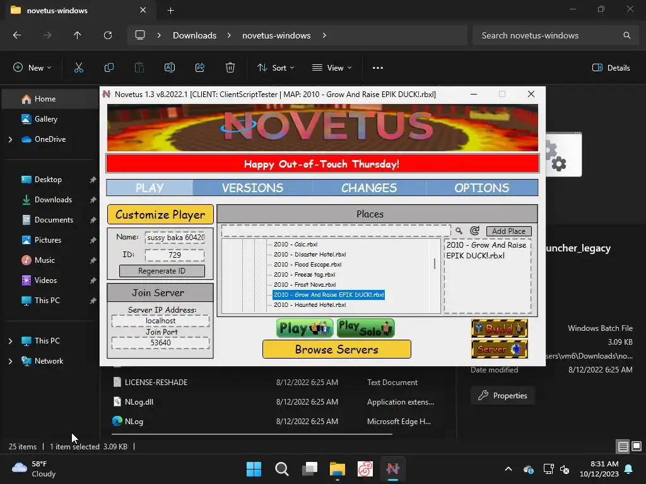Open Browse Servers
Image resolution: width=646 pixels, height=484 pixels.
337,349
